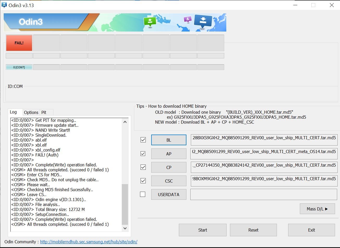Click the CSC file select button
This screenshot has height=248, width=340.
click(169, 181)
